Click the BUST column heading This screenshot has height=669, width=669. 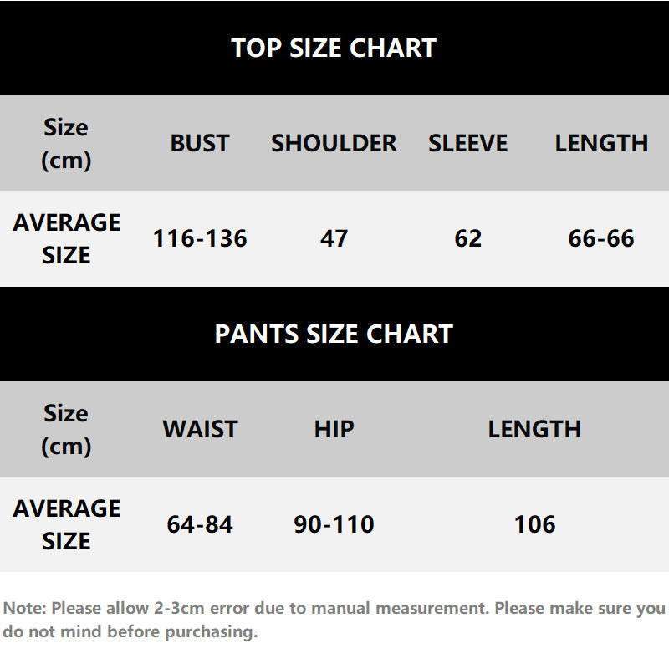click(200, 143)
